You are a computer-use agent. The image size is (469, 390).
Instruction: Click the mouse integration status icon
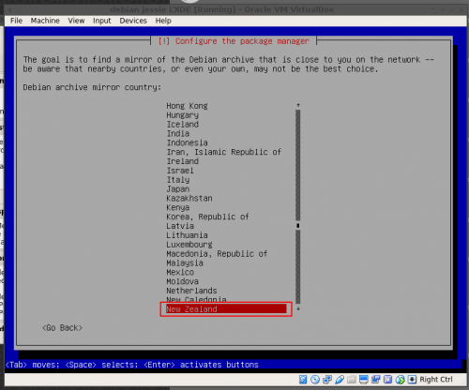click(401, 380)
